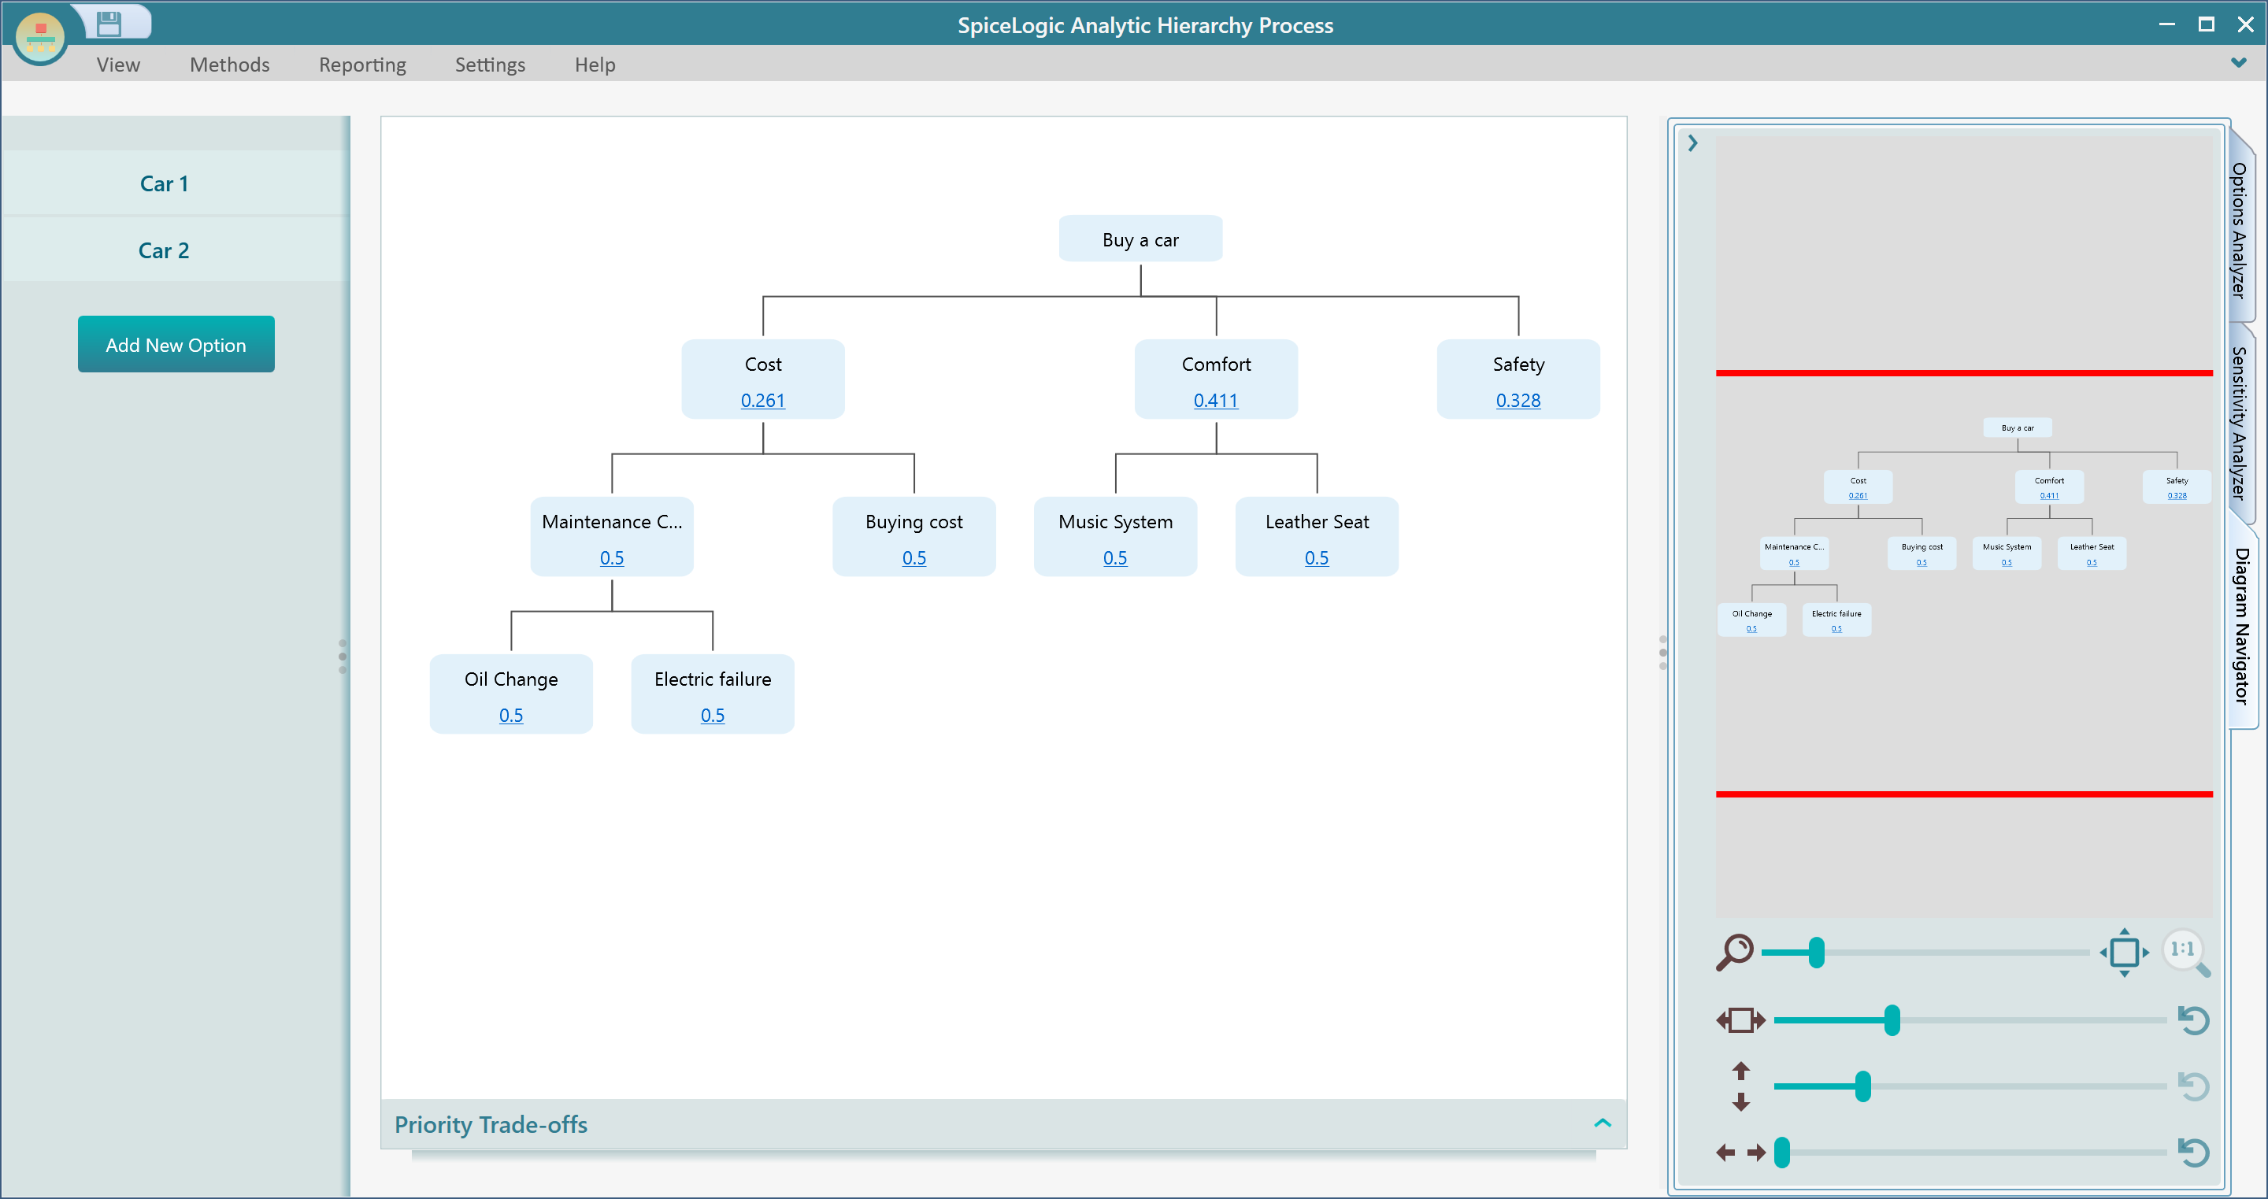Open the Settings menu
The image size is (2268, 1199).
click(x=490, y=65)
